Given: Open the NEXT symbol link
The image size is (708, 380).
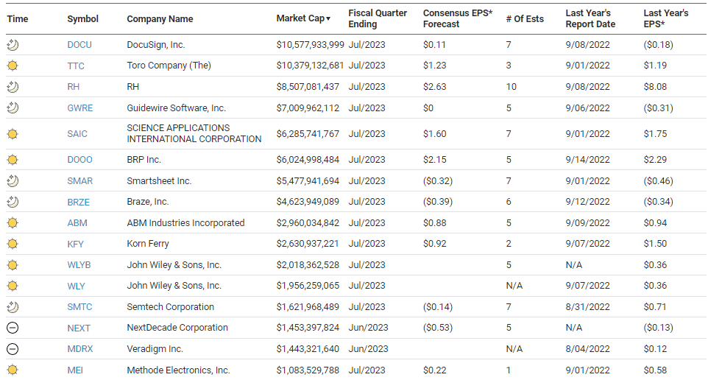Looking at the screenshot, I should tap(79, 328).
